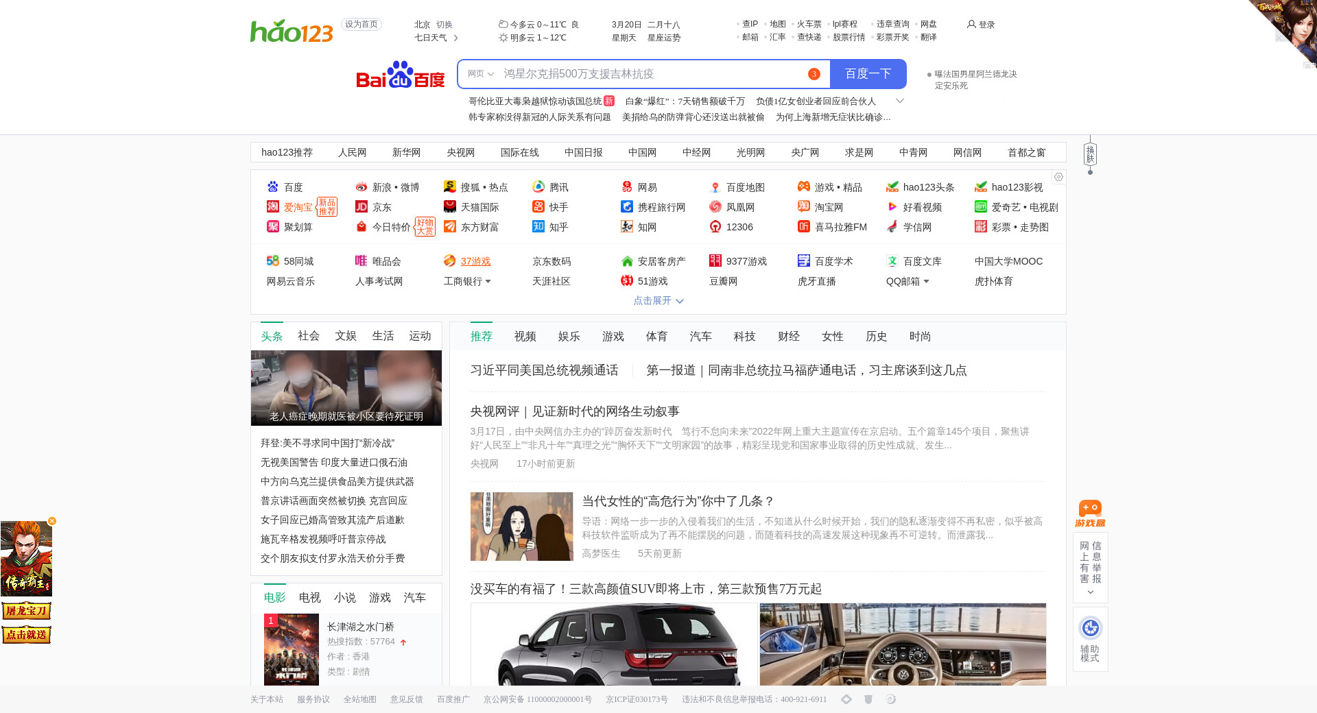
Task: Open the 游戏盒 game box icon
Action: pos(1090,513)
